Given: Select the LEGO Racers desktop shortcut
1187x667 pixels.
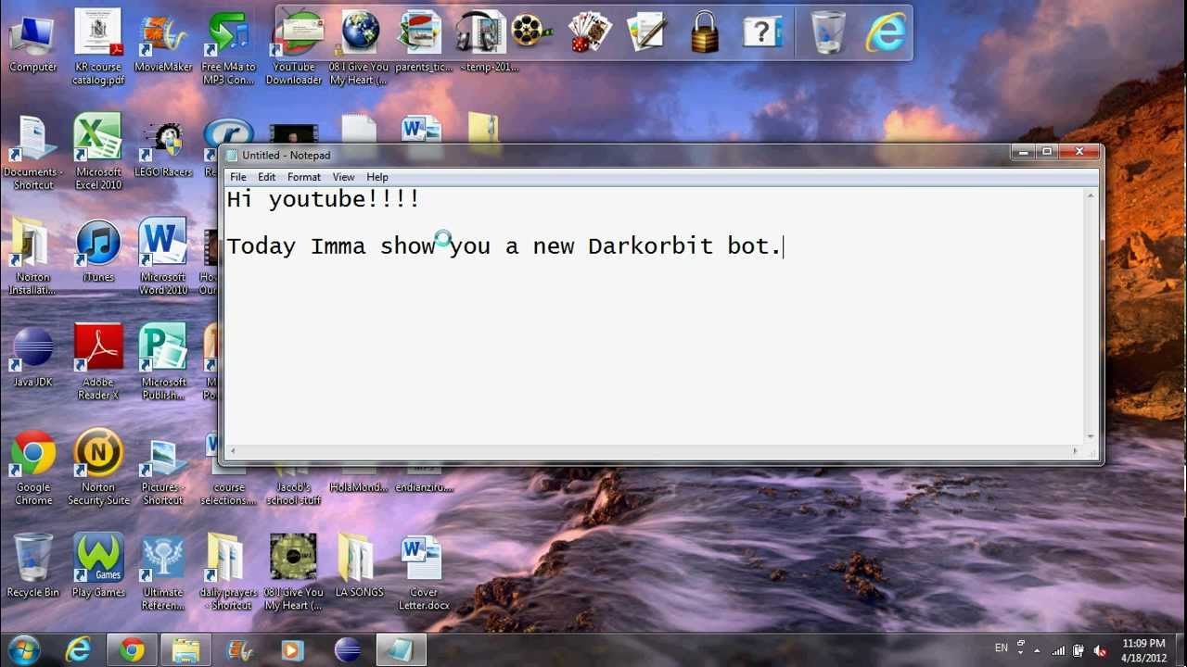Looking at the screenshot, I should [163, 148].
